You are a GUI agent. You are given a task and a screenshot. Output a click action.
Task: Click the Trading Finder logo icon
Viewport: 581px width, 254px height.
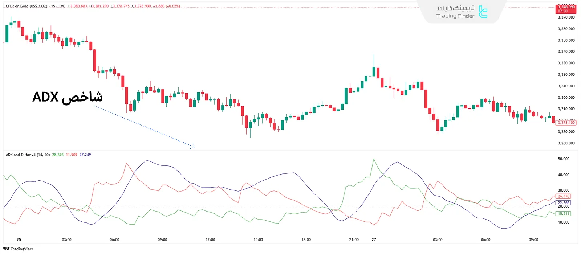click(x=483, y=12)
